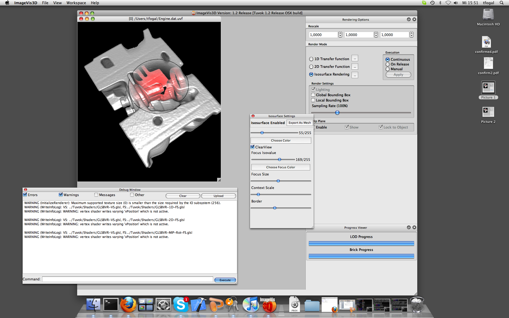Click first Rescale value stepper
509x318 pixels.
click(340, 35)
